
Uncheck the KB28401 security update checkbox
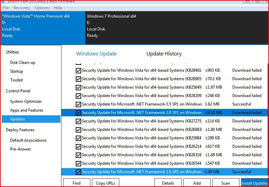(78, 71)
